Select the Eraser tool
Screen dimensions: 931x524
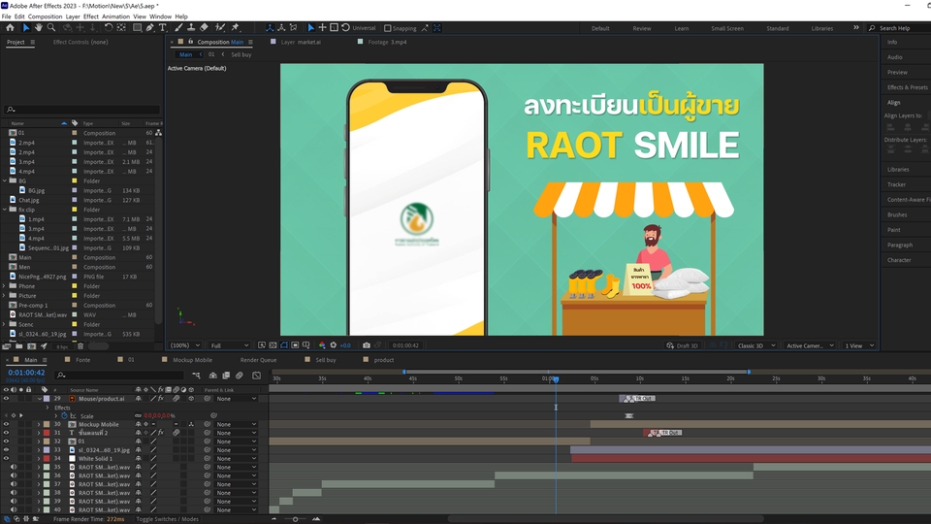(x=205, y=27)
